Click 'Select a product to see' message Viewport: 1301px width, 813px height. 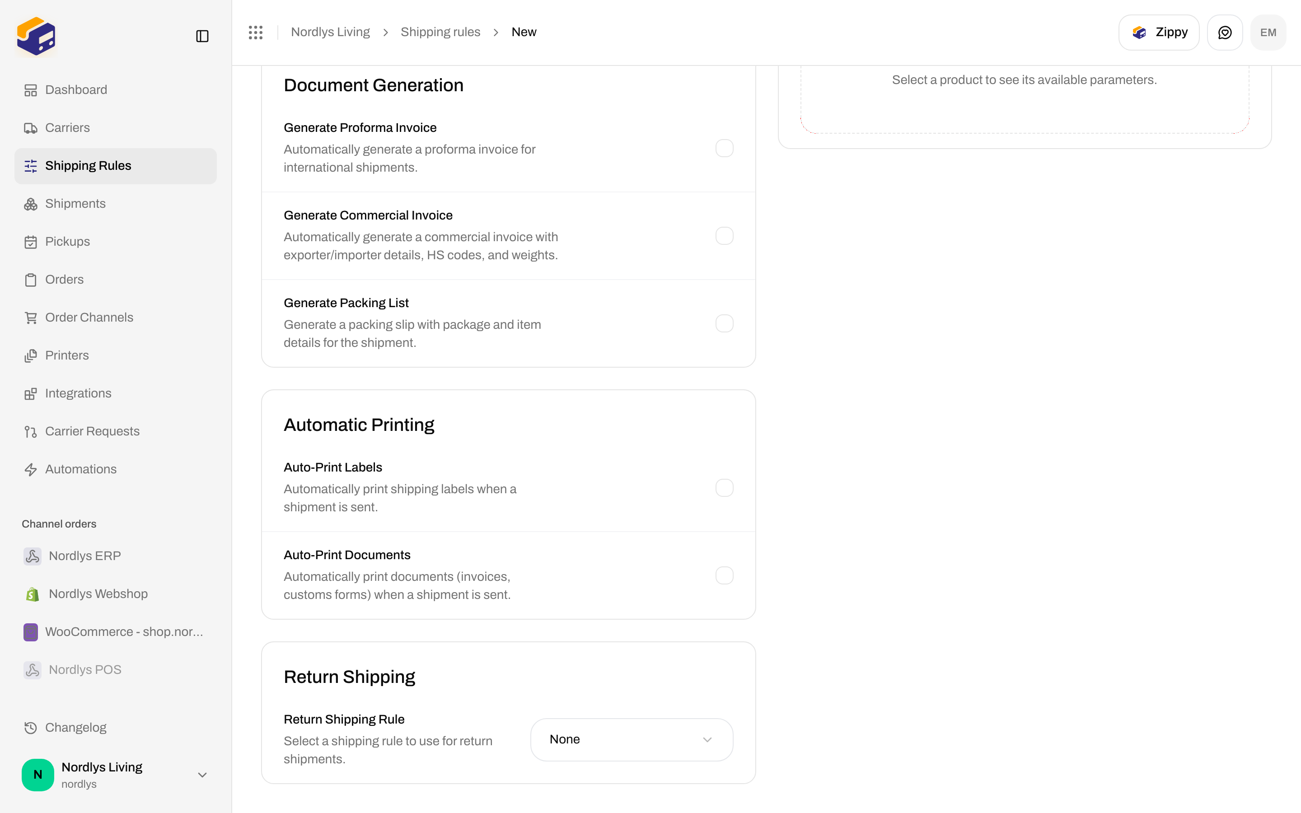click(1024, 80)
